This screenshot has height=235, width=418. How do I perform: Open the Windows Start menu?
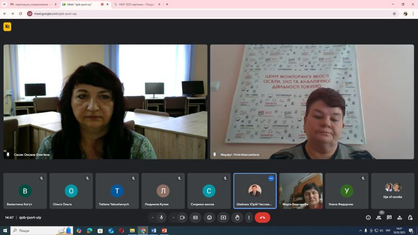pyautogui.click(x=5, y=230)
